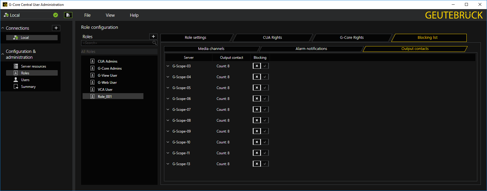Block G-Scope-03 with the X toggle
The image size is (487, 191).
tap(257, 66)
